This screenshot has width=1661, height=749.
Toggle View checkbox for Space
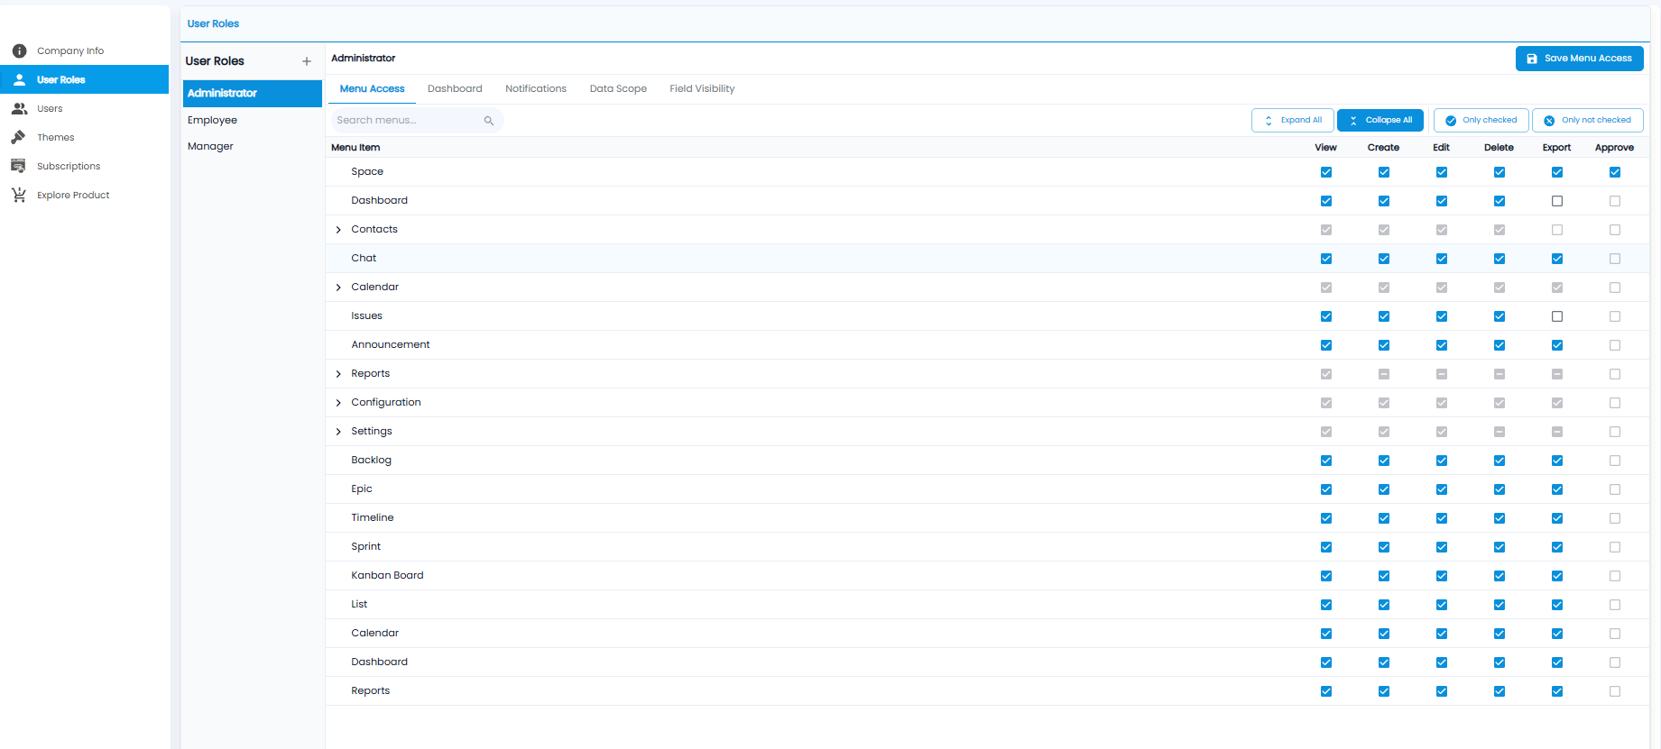pos(1326,172)
